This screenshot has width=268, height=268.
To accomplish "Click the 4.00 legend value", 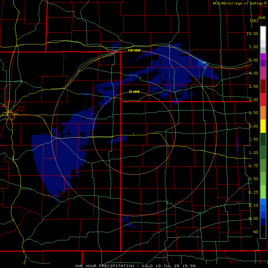I will click(253, 73).
